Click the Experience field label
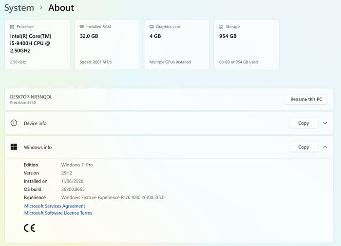341x246 pixels. pyautogui.click(x=35, y=197)
